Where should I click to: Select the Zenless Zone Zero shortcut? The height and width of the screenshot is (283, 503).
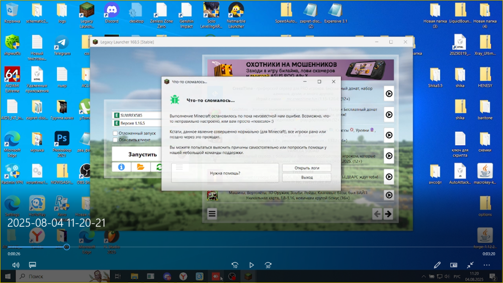point(161,16)
